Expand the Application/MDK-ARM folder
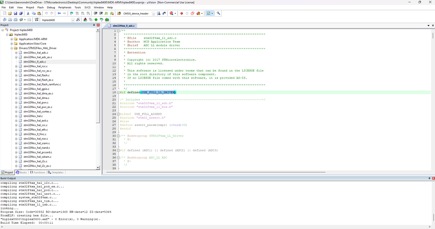Image resolution: width=435 pixels, height=229 pixels. point(11,39)
